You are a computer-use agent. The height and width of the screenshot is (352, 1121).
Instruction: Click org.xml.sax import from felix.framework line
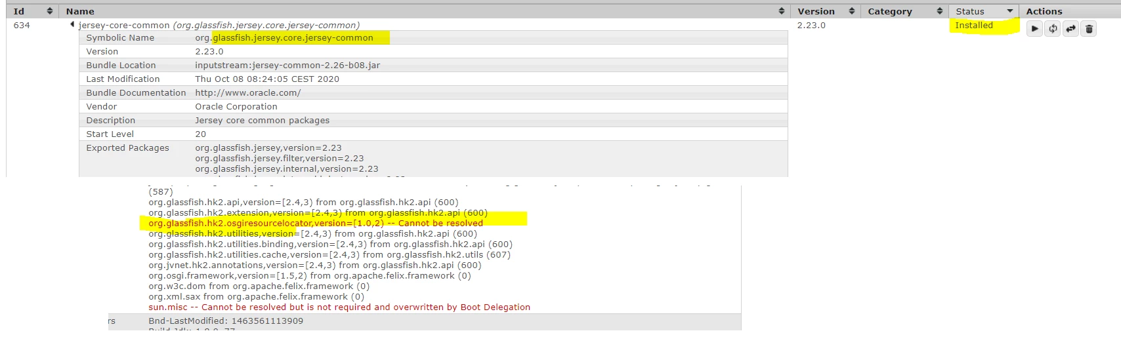[x=256, y=296]
